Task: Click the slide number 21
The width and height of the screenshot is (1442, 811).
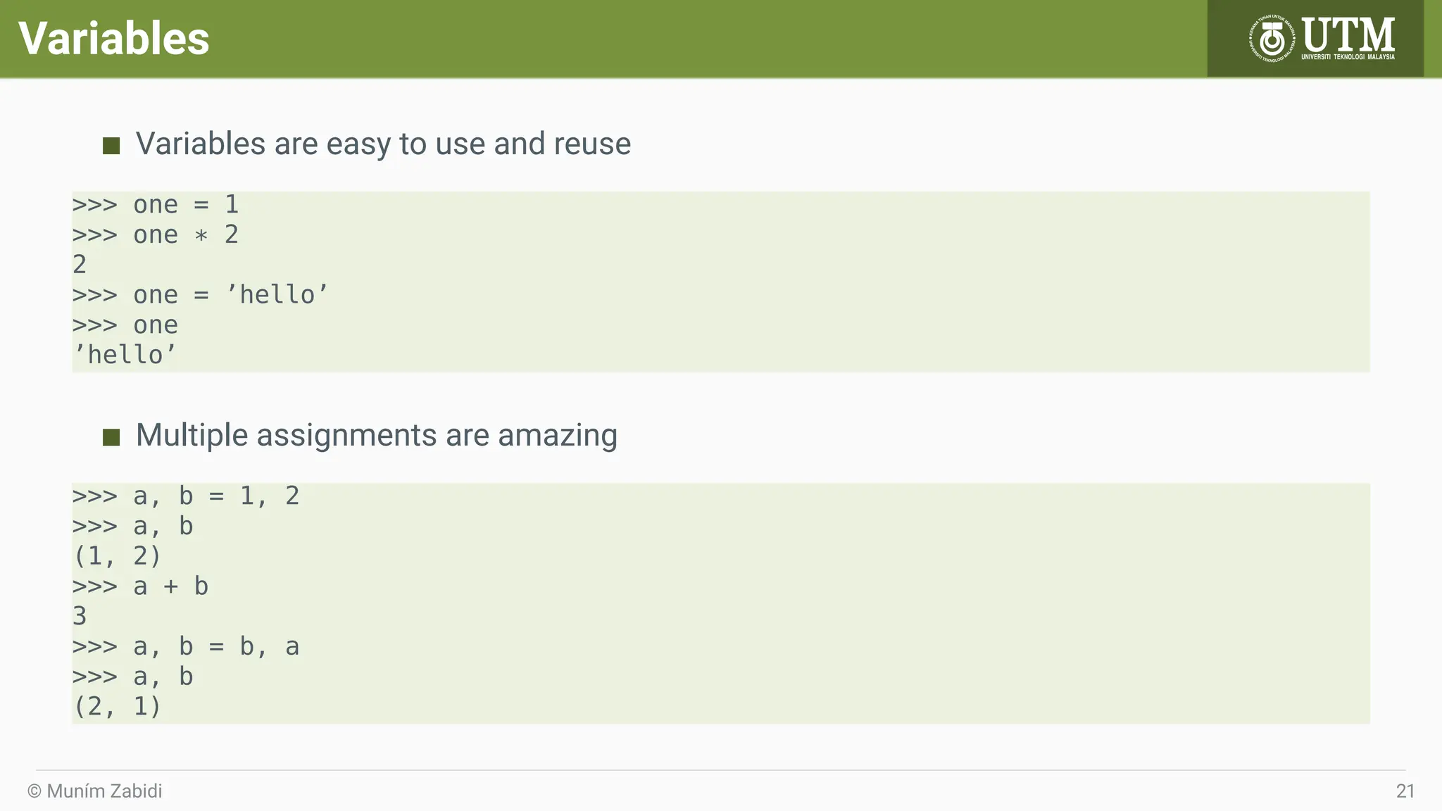Action: click(1405, 791)
